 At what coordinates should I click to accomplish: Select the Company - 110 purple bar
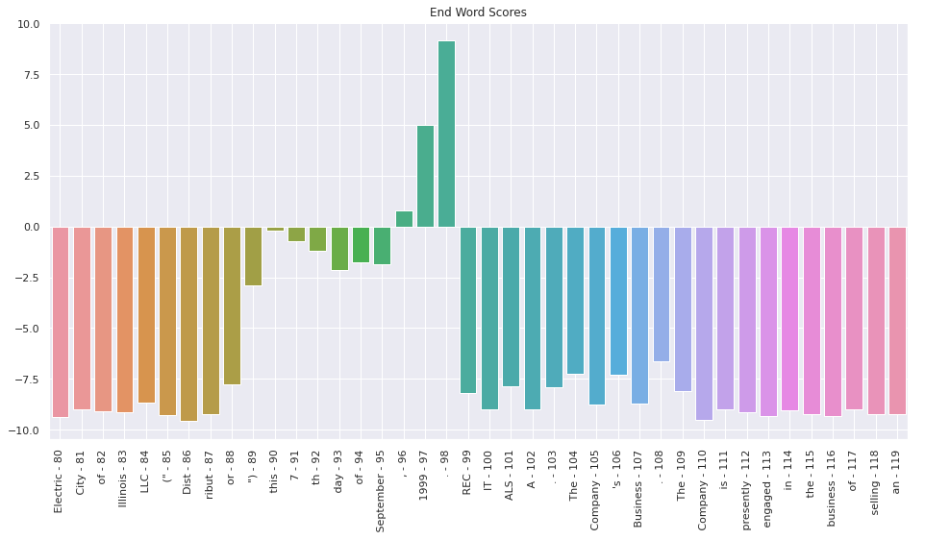(705, 323)
